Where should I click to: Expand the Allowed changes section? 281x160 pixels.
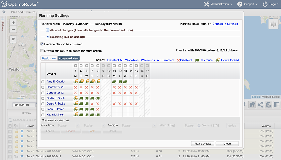(x=48, y=30)
